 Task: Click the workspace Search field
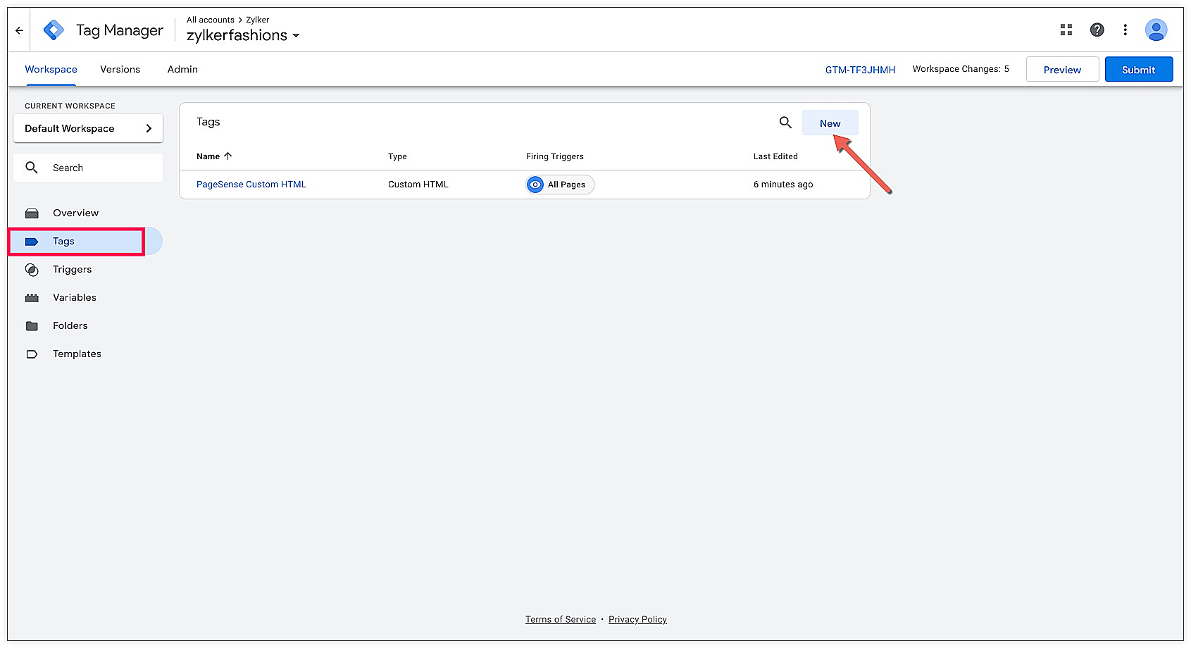88,168
